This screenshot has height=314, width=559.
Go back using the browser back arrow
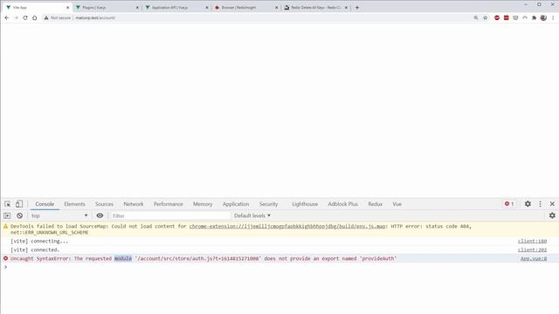click(x=7, y=17)
